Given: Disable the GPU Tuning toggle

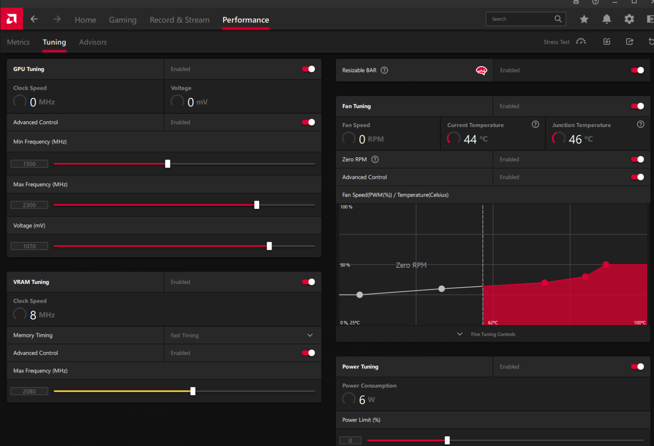Looking at the screenshot, I should coord(309,69).
